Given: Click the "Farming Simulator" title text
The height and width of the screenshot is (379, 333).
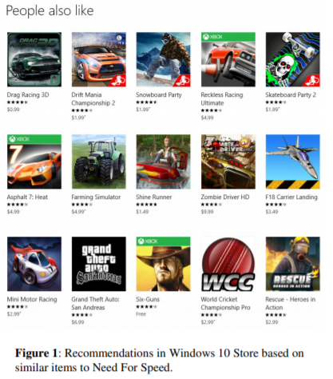Looking at the screenshot, I should 96,197.
